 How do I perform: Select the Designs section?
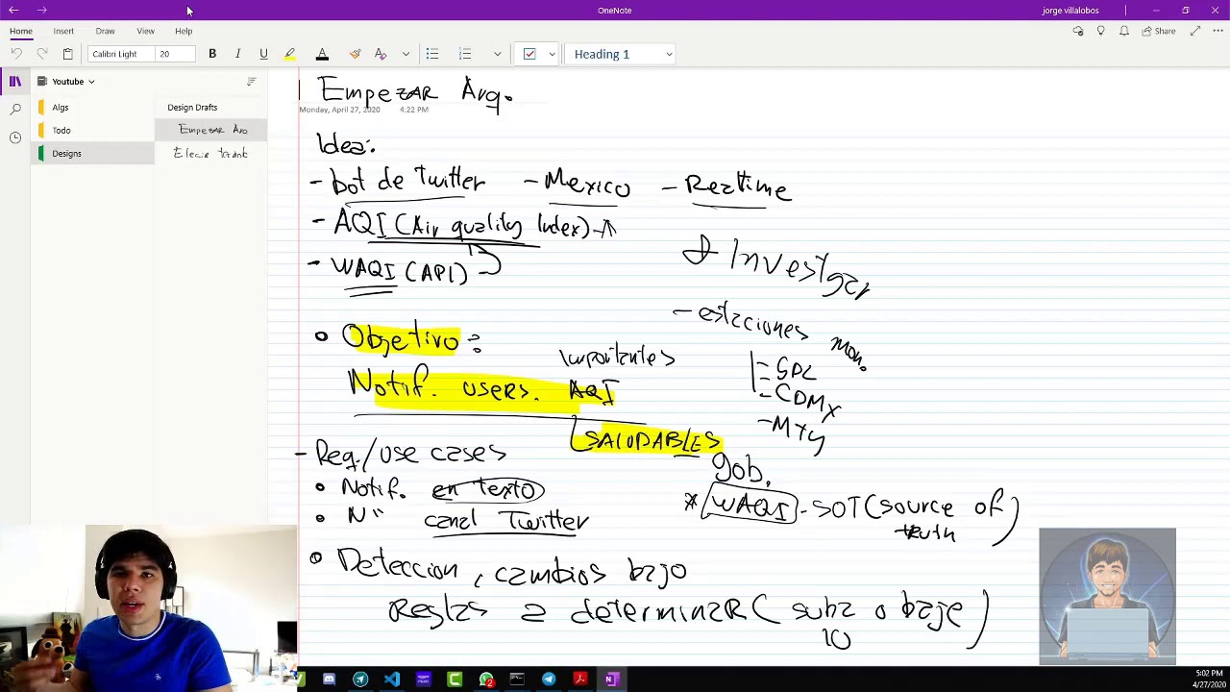coord(93,154)
